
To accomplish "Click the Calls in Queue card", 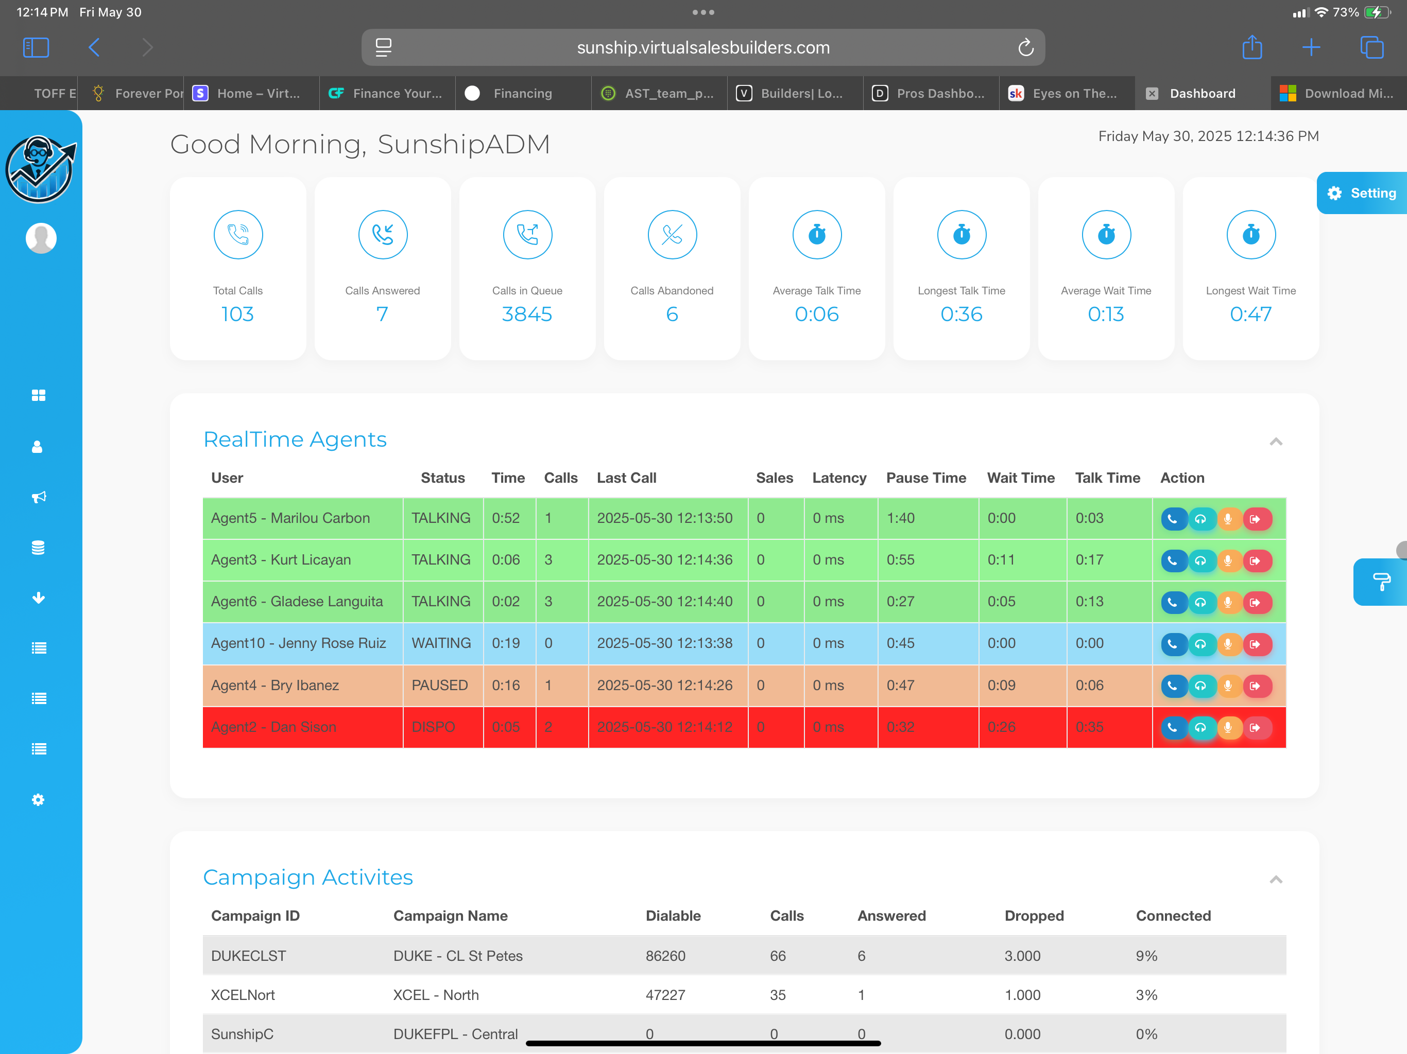I will tap(527, 269).
